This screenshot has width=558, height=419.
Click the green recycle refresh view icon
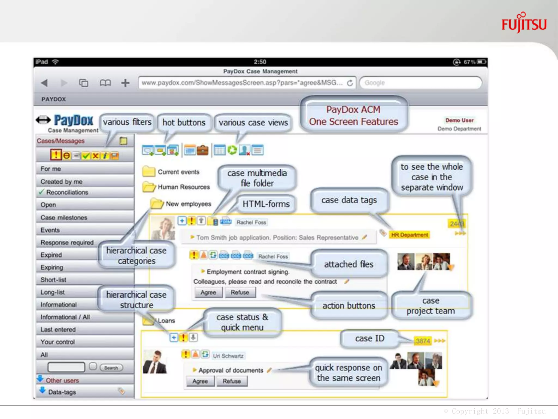tap(232, 150)
